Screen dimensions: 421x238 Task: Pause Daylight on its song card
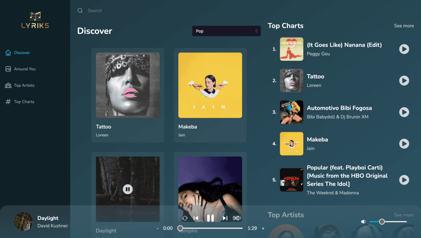tap(127, 189)
